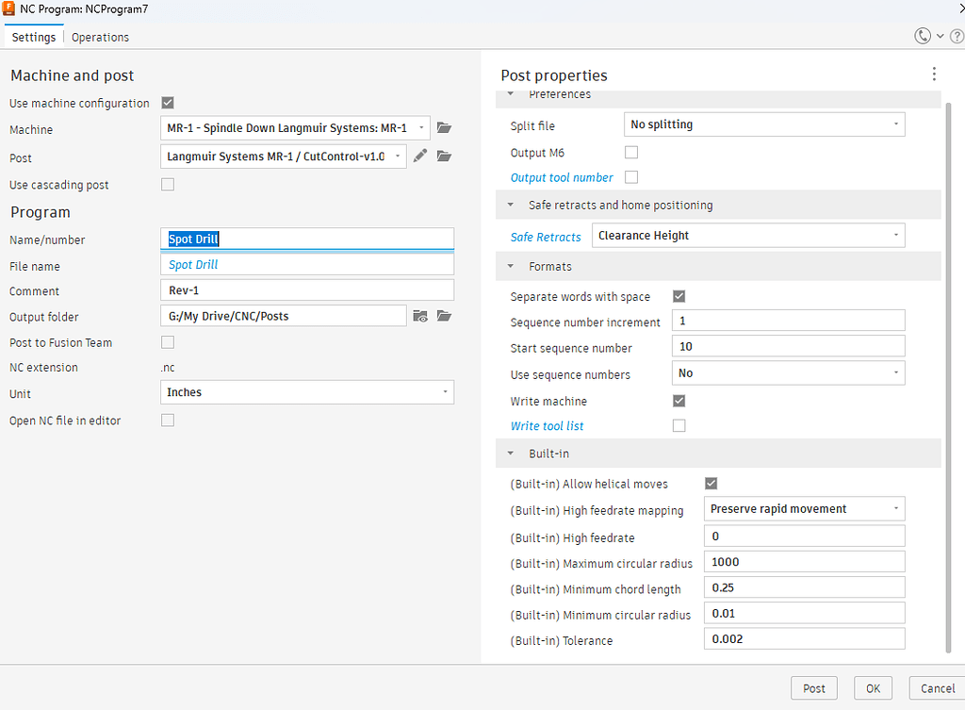965x710 pixels.
Task: Open help with the question mark icon
Action: pyautogui.click(x=956, y=36)
